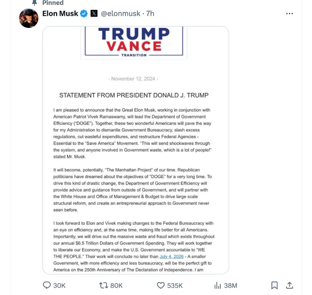Bookmark this post
This screenshot has height=295, width=312.
click(274, 285)
